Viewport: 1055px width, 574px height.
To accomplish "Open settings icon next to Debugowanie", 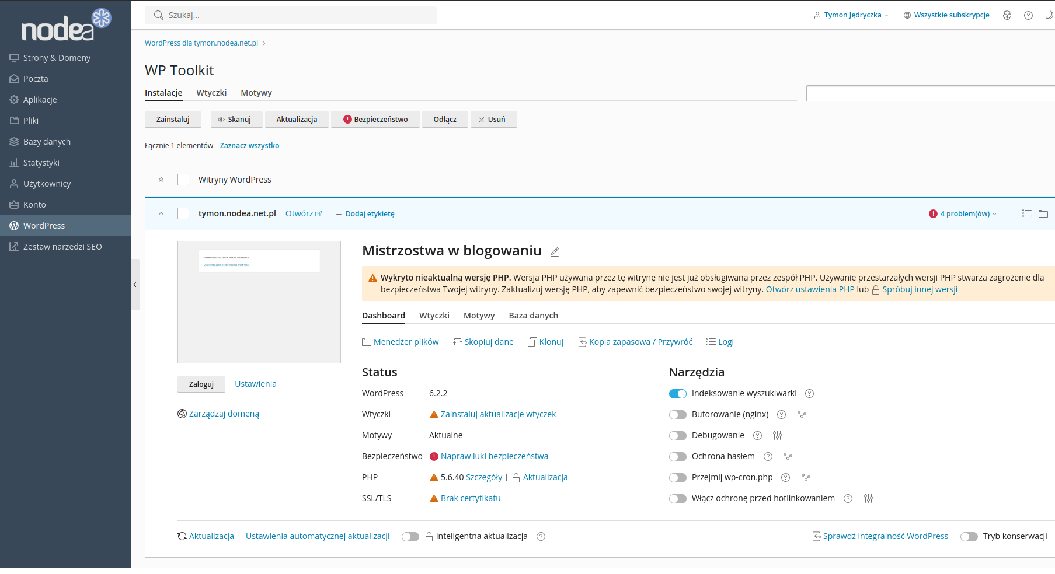I will tap(777, 435).
